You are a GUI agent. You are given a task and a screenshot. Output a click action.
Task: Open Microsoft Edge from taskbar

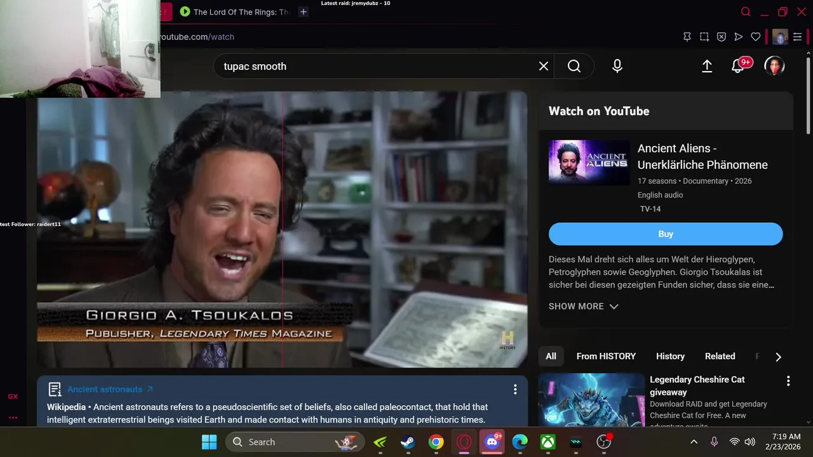pyautogui.click(x=520, y=442)
